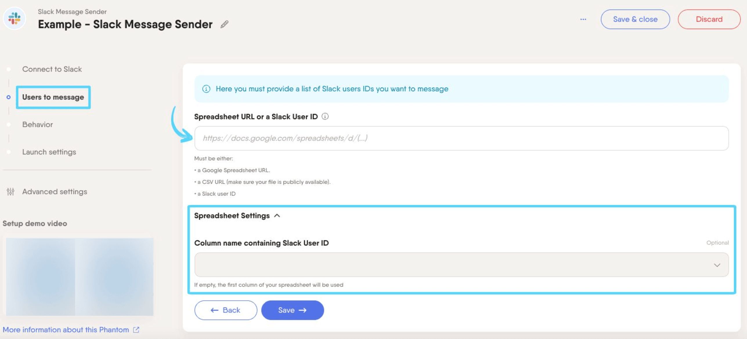The image size is (747, 339).
Task: Click info icon next to Spreadsheet URL label
Action: coord(325,116)
